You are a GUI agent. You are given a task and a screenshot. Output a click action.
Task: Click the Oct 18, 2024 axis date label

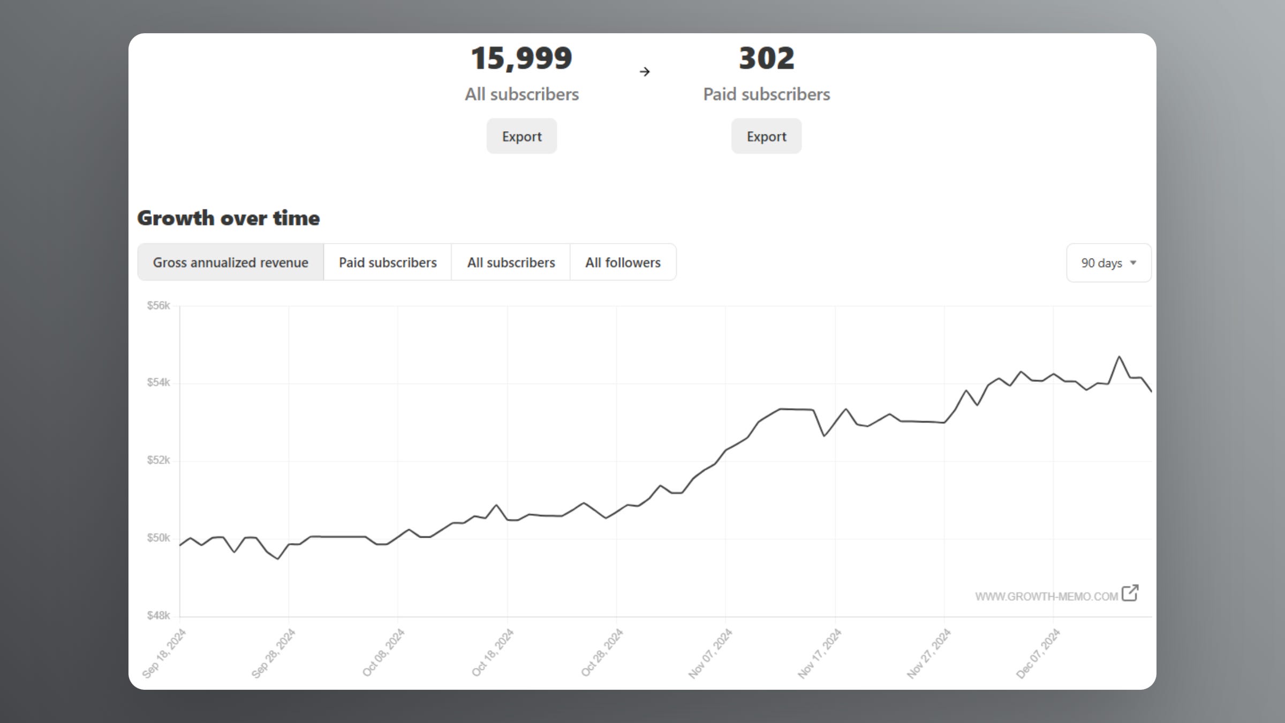pyautogui.click(x=493, y=653)
